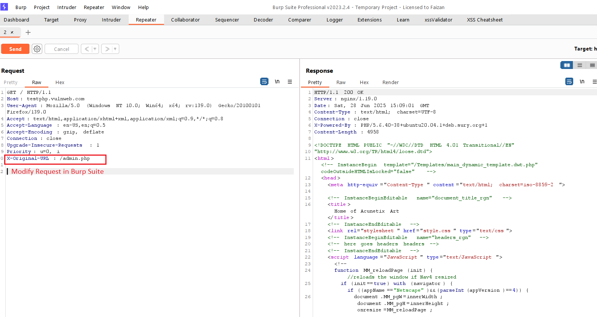Select top-bottom split layout icon
Image resolution: width=597 pixels, height=317 pixels.
580,65
